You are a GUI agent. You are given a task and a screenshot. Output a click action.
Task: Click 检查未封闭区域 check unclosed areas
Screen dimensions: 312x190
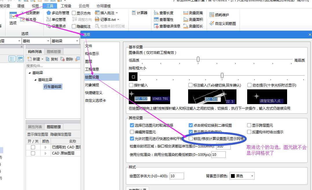[110, 26]
